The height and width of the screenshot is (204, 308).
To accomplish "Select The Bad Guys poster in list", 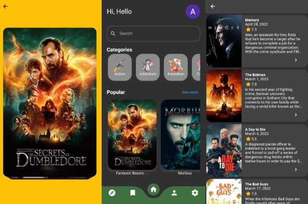I will pos(224,191).
